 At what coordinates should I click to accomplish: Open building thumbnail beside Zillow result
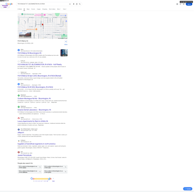(x=64, y=53)
